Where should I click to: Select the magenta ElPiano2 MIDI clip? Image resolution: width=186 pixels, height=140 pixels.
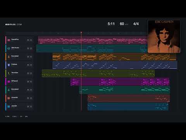120,82
